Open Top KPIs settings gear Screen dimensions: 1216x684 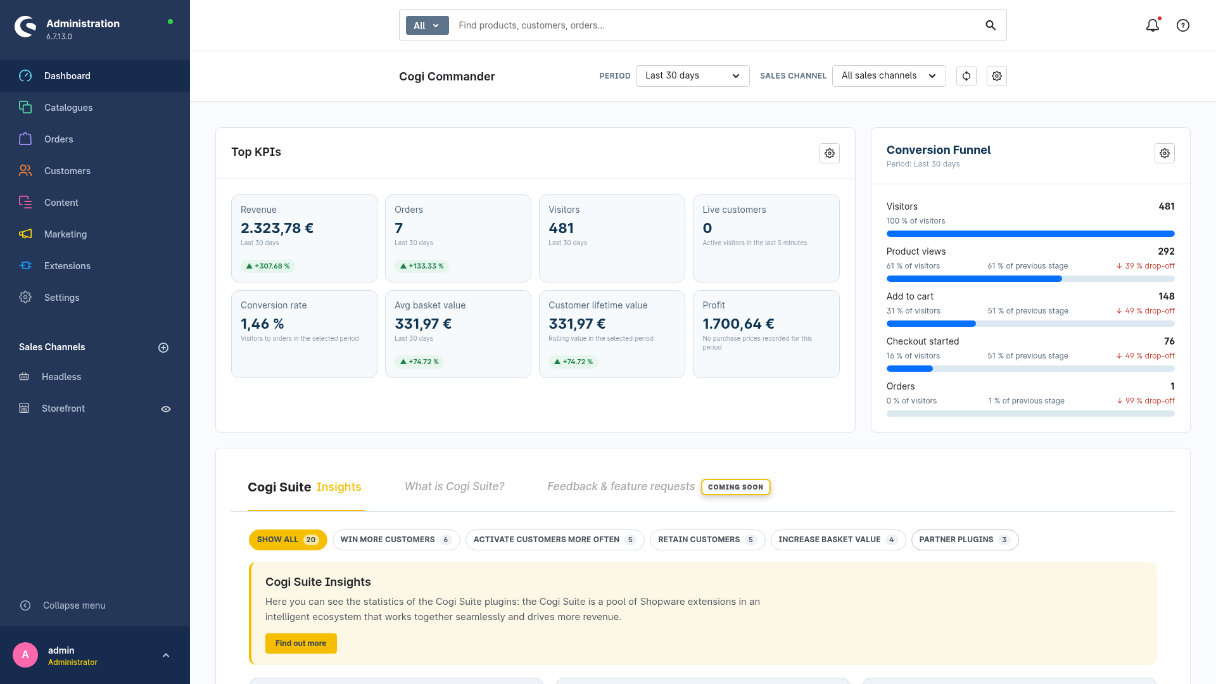(x=830, y=153)
